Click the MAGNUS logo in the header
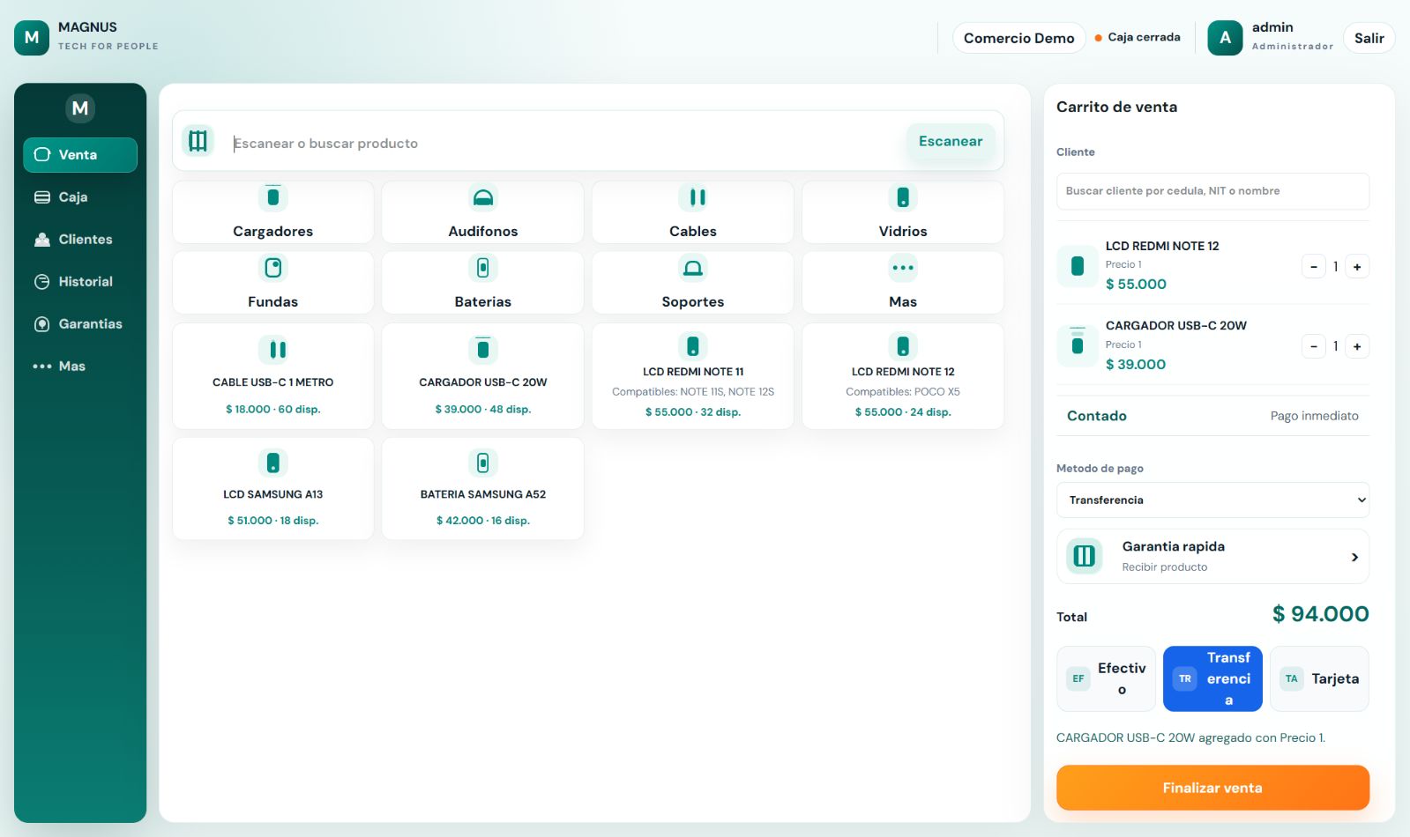Image resolution: width=1410 pixels, height=837 pixels. (32, 38)
